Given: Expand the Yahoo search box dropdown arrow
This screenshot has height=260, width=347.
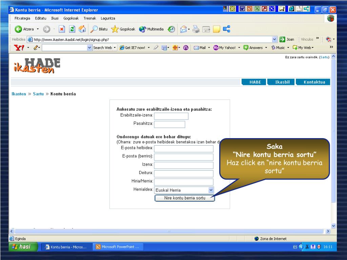Looking at the screenshot, I should pos(89,47).
